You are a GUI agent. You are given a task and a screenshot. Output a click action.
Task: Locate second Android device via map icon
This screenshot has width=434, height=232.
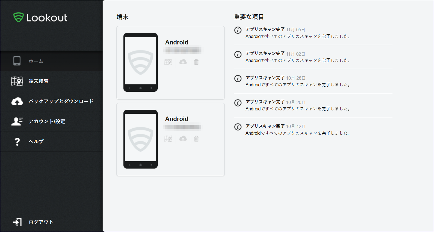coord(168,139)
